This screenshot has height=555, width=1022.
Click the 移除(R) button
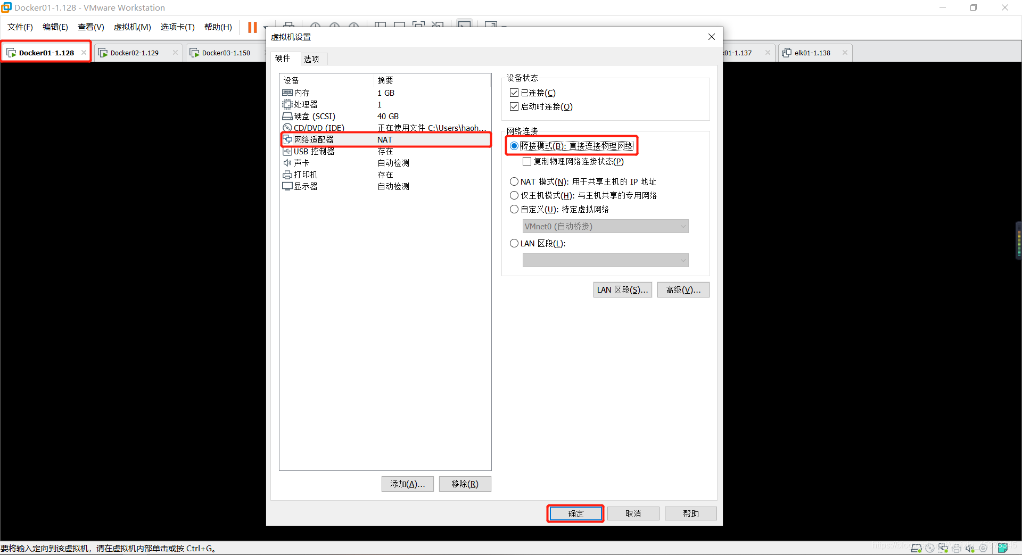465,484
